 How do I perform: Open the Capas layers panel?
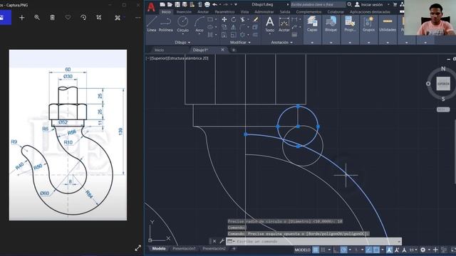[312, 23]
